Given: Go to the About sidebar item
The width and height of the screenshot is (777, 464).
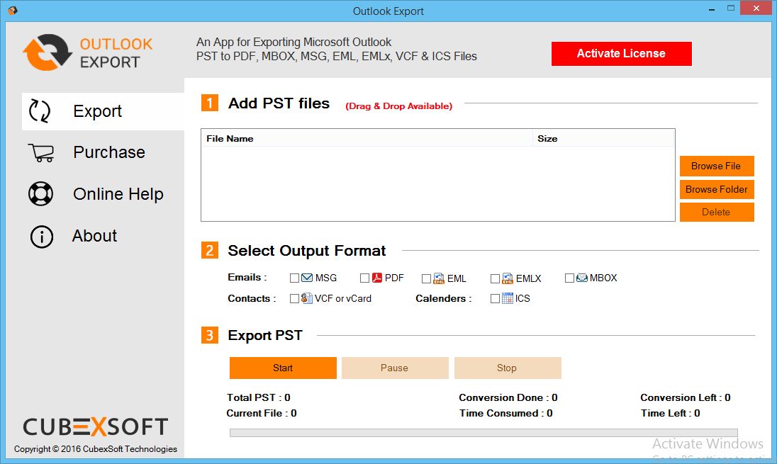Looking at the screenshot, I should (94, 236).
